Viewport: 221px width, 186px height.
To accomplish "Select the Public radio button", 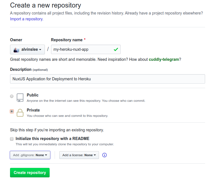I will [12, 96].
